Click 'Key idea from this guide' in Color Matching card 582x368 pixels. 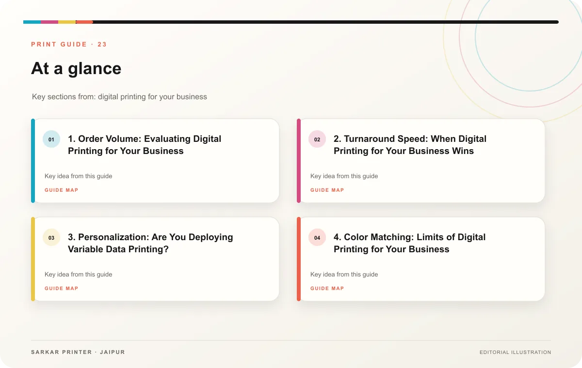[344, 275]
